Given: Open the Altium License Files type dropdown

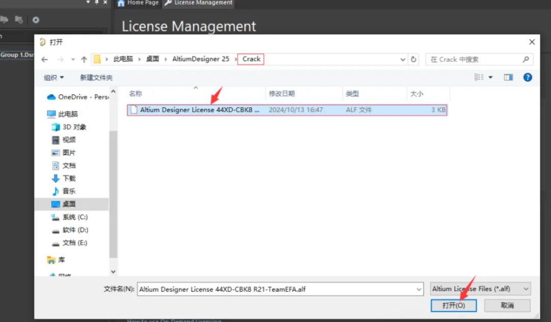Looking at the screenshot, I should 481,289.
